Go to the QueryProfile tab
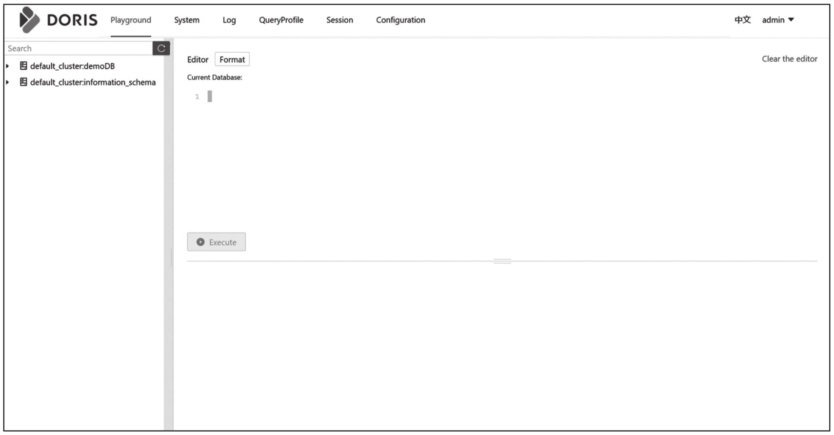 [x=281, y=20]
